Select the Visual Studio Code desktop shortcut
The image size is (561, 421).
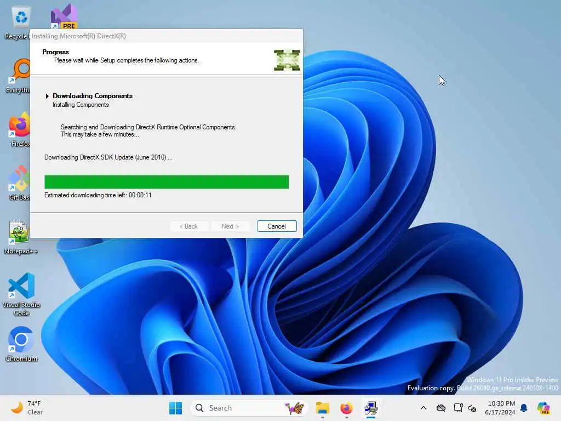(x=21, y=294)
